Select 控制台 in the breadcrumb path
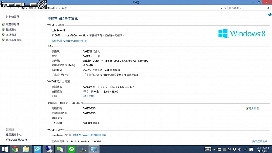 tap(32, 8)
